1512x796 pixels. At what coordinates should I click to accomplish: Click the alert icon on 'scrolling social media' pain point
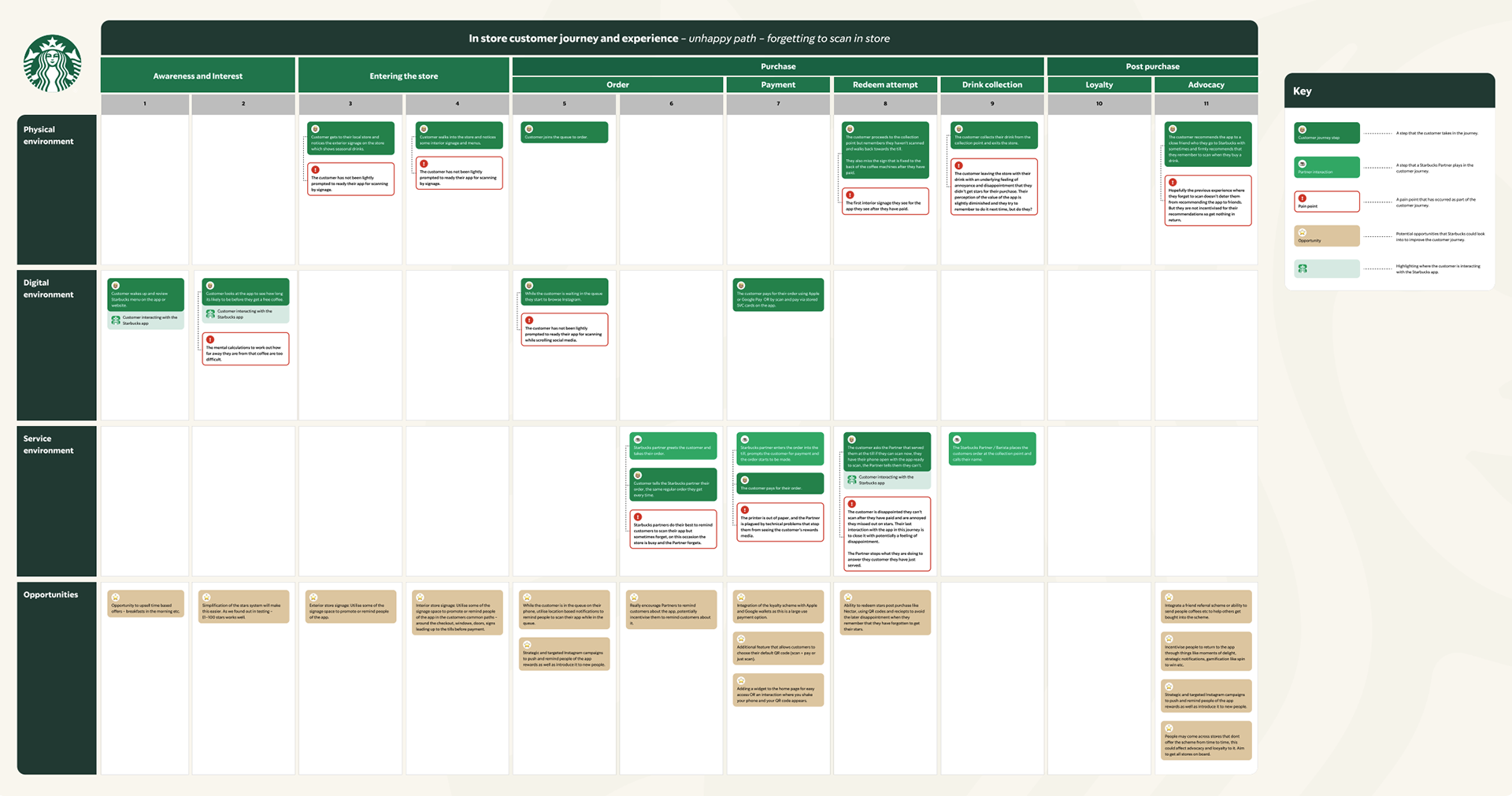point(529,320)
